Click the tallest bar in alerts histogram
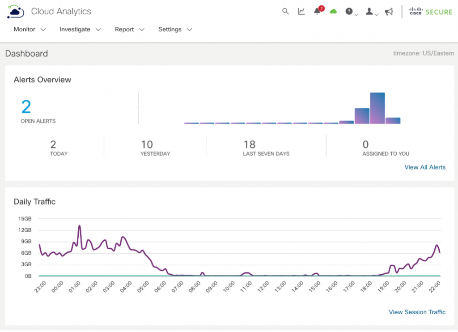This screenshot has height=332, width=458. (x=377, y=108)
